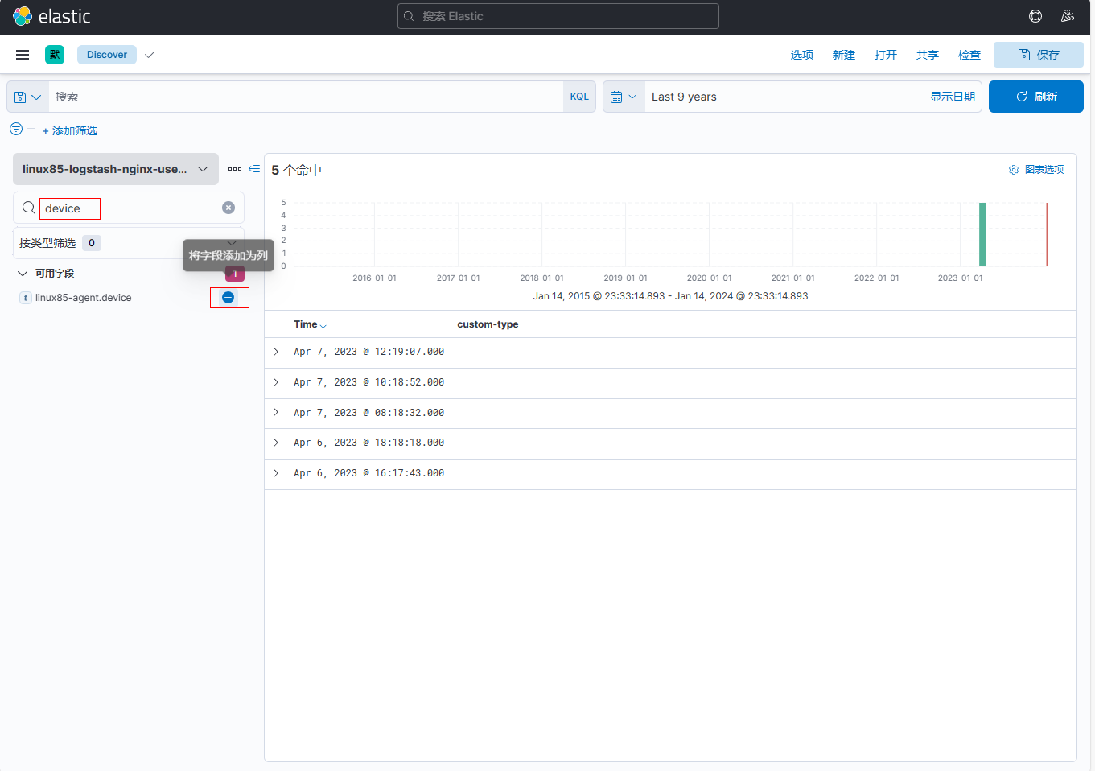This screenshot has height=771, width=1095.
Task: Expand the Apr 7 12:19:07 document row
Action: pos(276,352)
